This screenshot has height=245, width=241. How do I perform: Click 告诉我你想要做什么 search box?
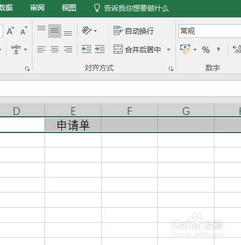[136, 8]
